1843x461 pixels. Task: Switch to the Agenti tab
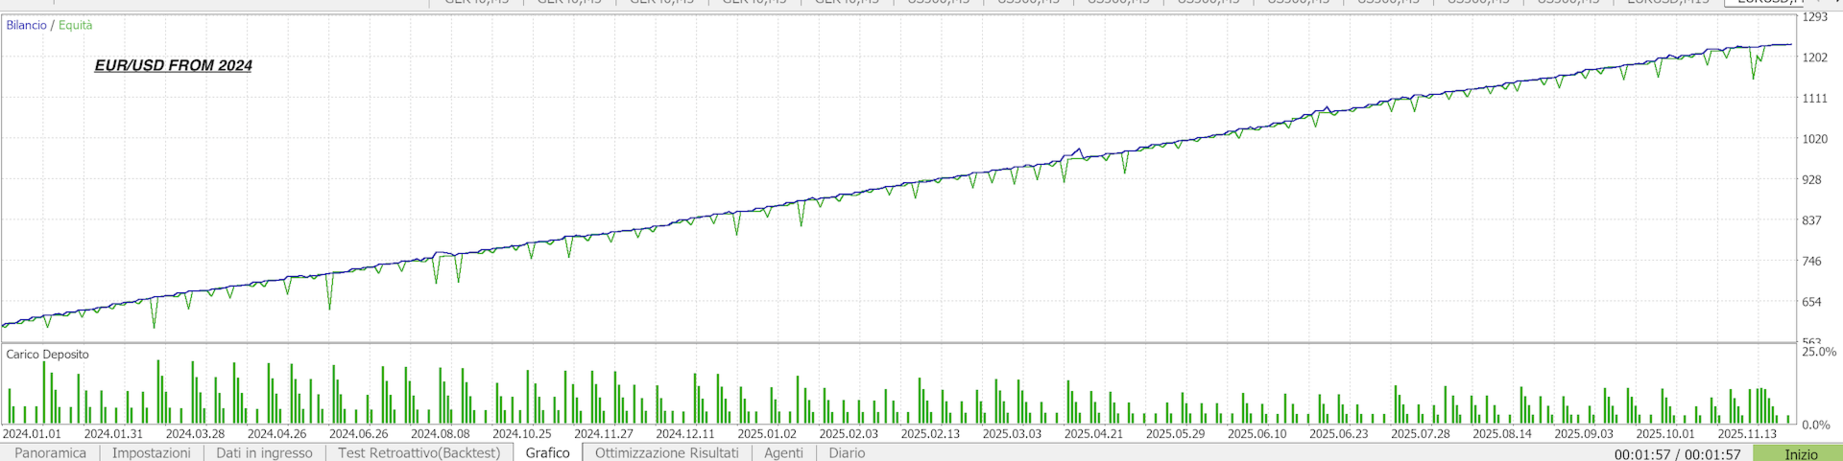(784, 452)
